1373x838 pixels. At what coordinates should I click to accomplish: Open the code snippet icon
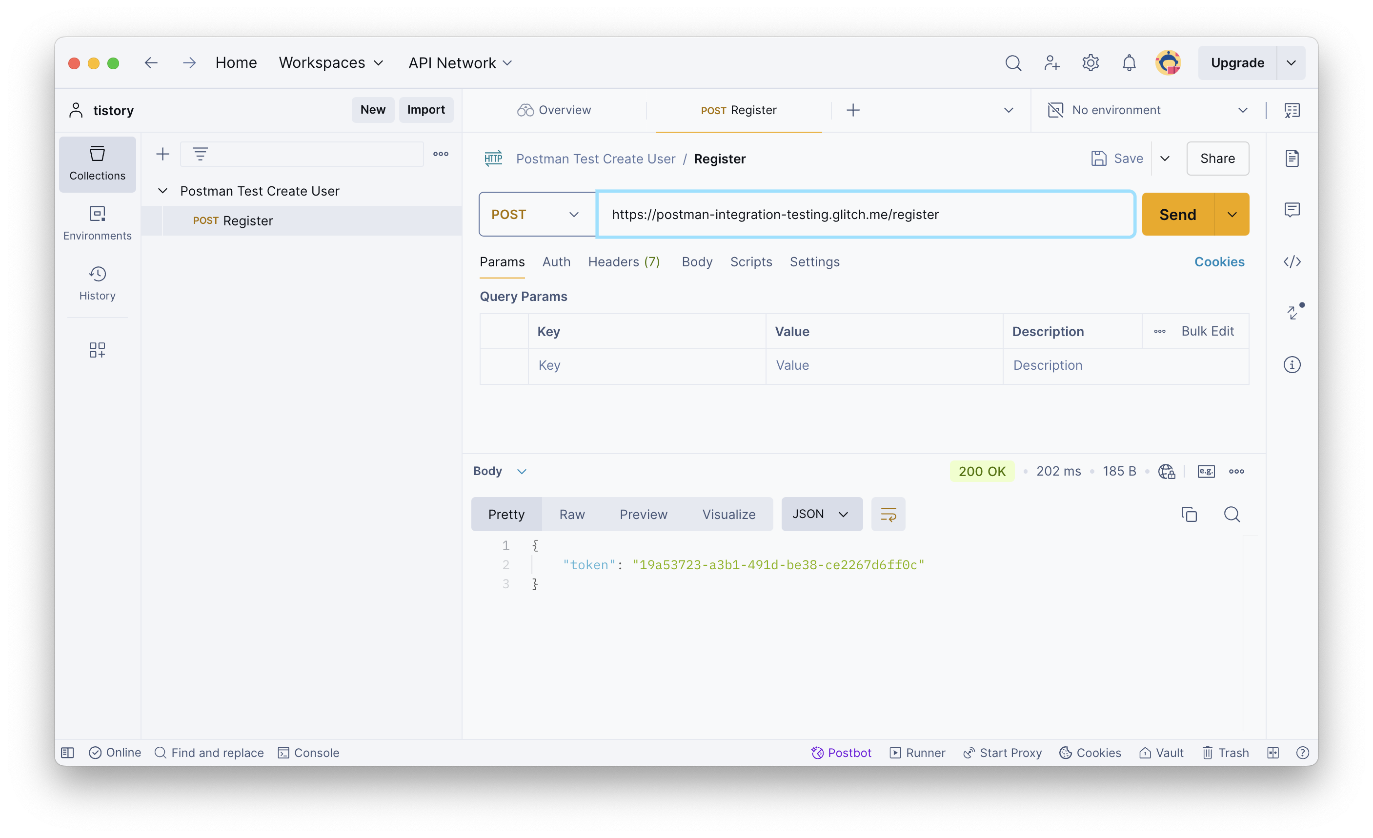tap(1292, 262)
